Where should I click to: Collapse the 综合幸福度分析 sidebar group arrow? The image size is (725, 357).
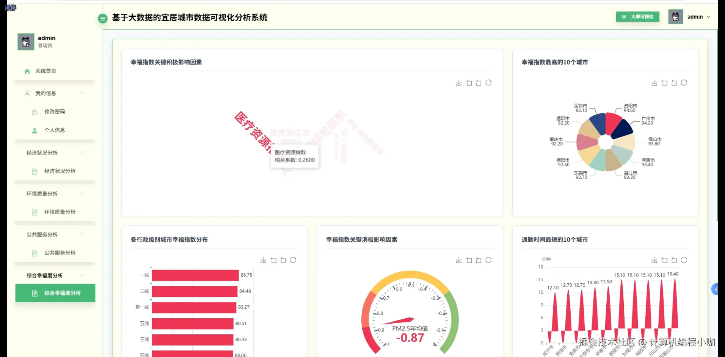(x=82, y=275)
